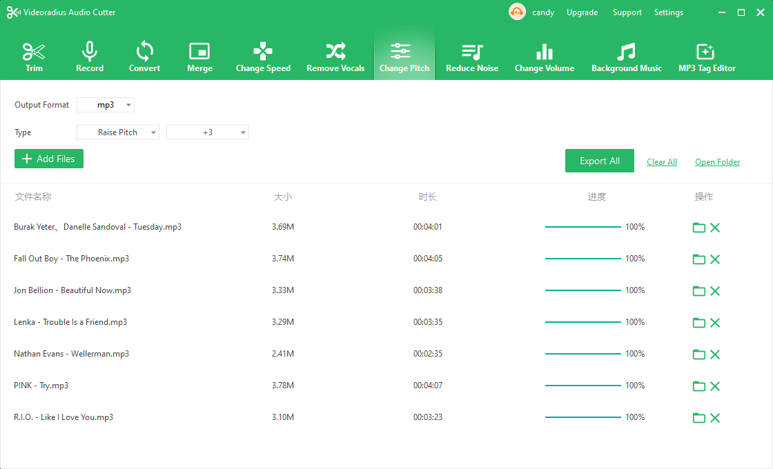Click the Open Folder link
Screen dimensions: 773x469
point(717,162)
